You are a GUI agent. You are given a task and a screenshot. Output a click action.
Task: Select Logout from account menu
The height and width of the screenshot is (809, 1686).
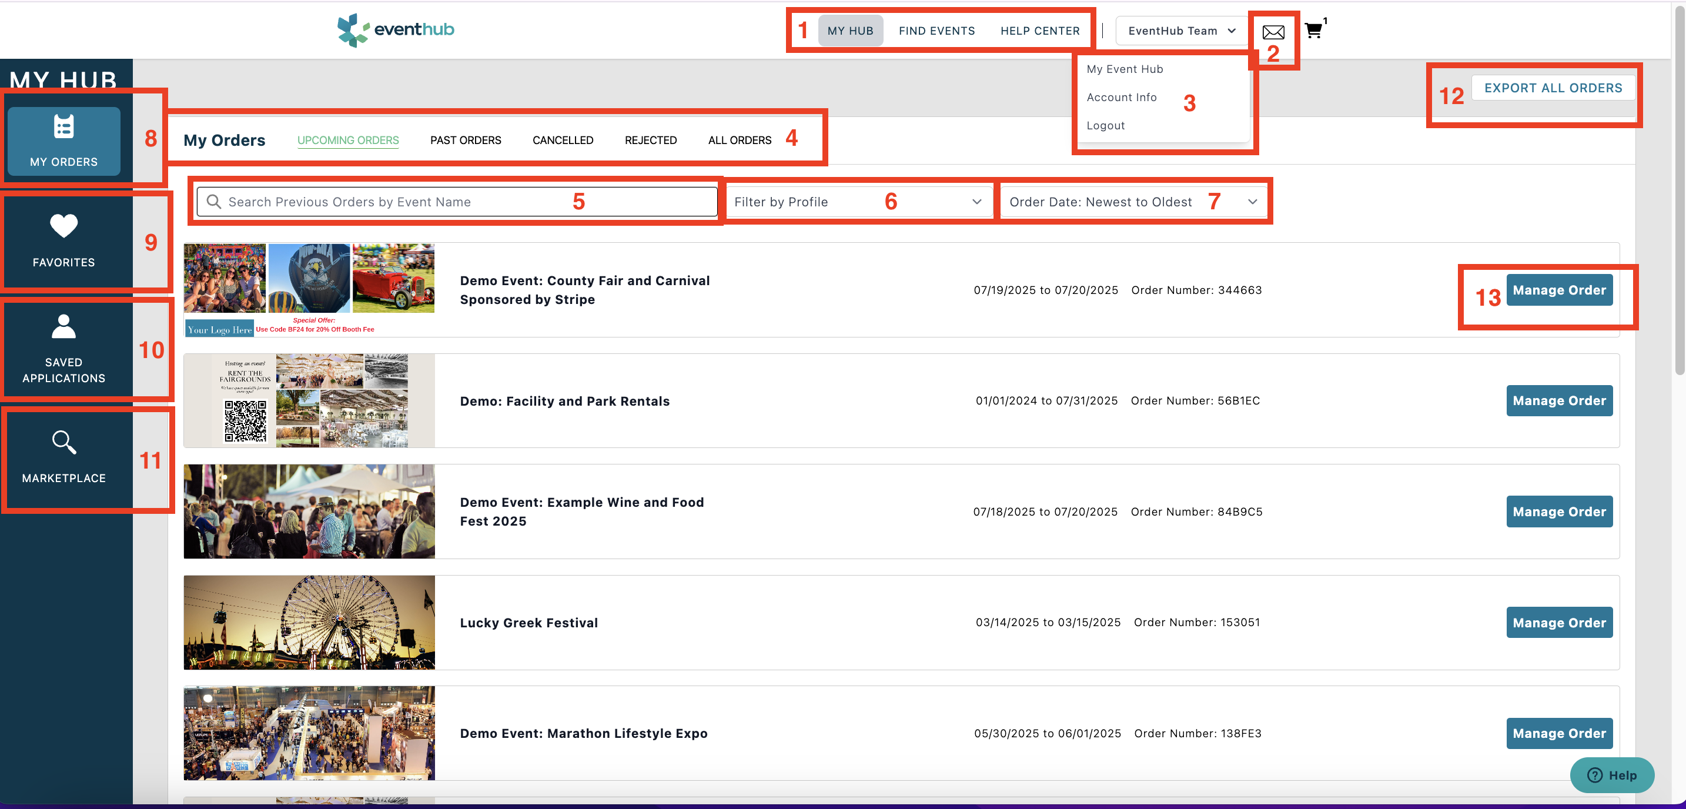[1105, 125]
